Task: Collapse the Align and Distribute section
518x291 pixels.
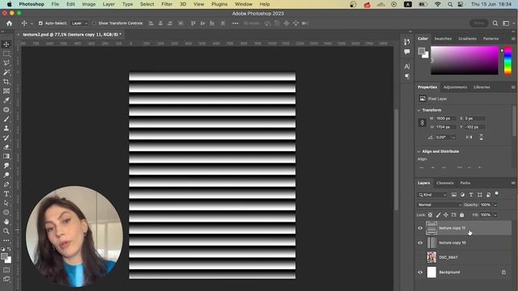Action: (419, 151)
